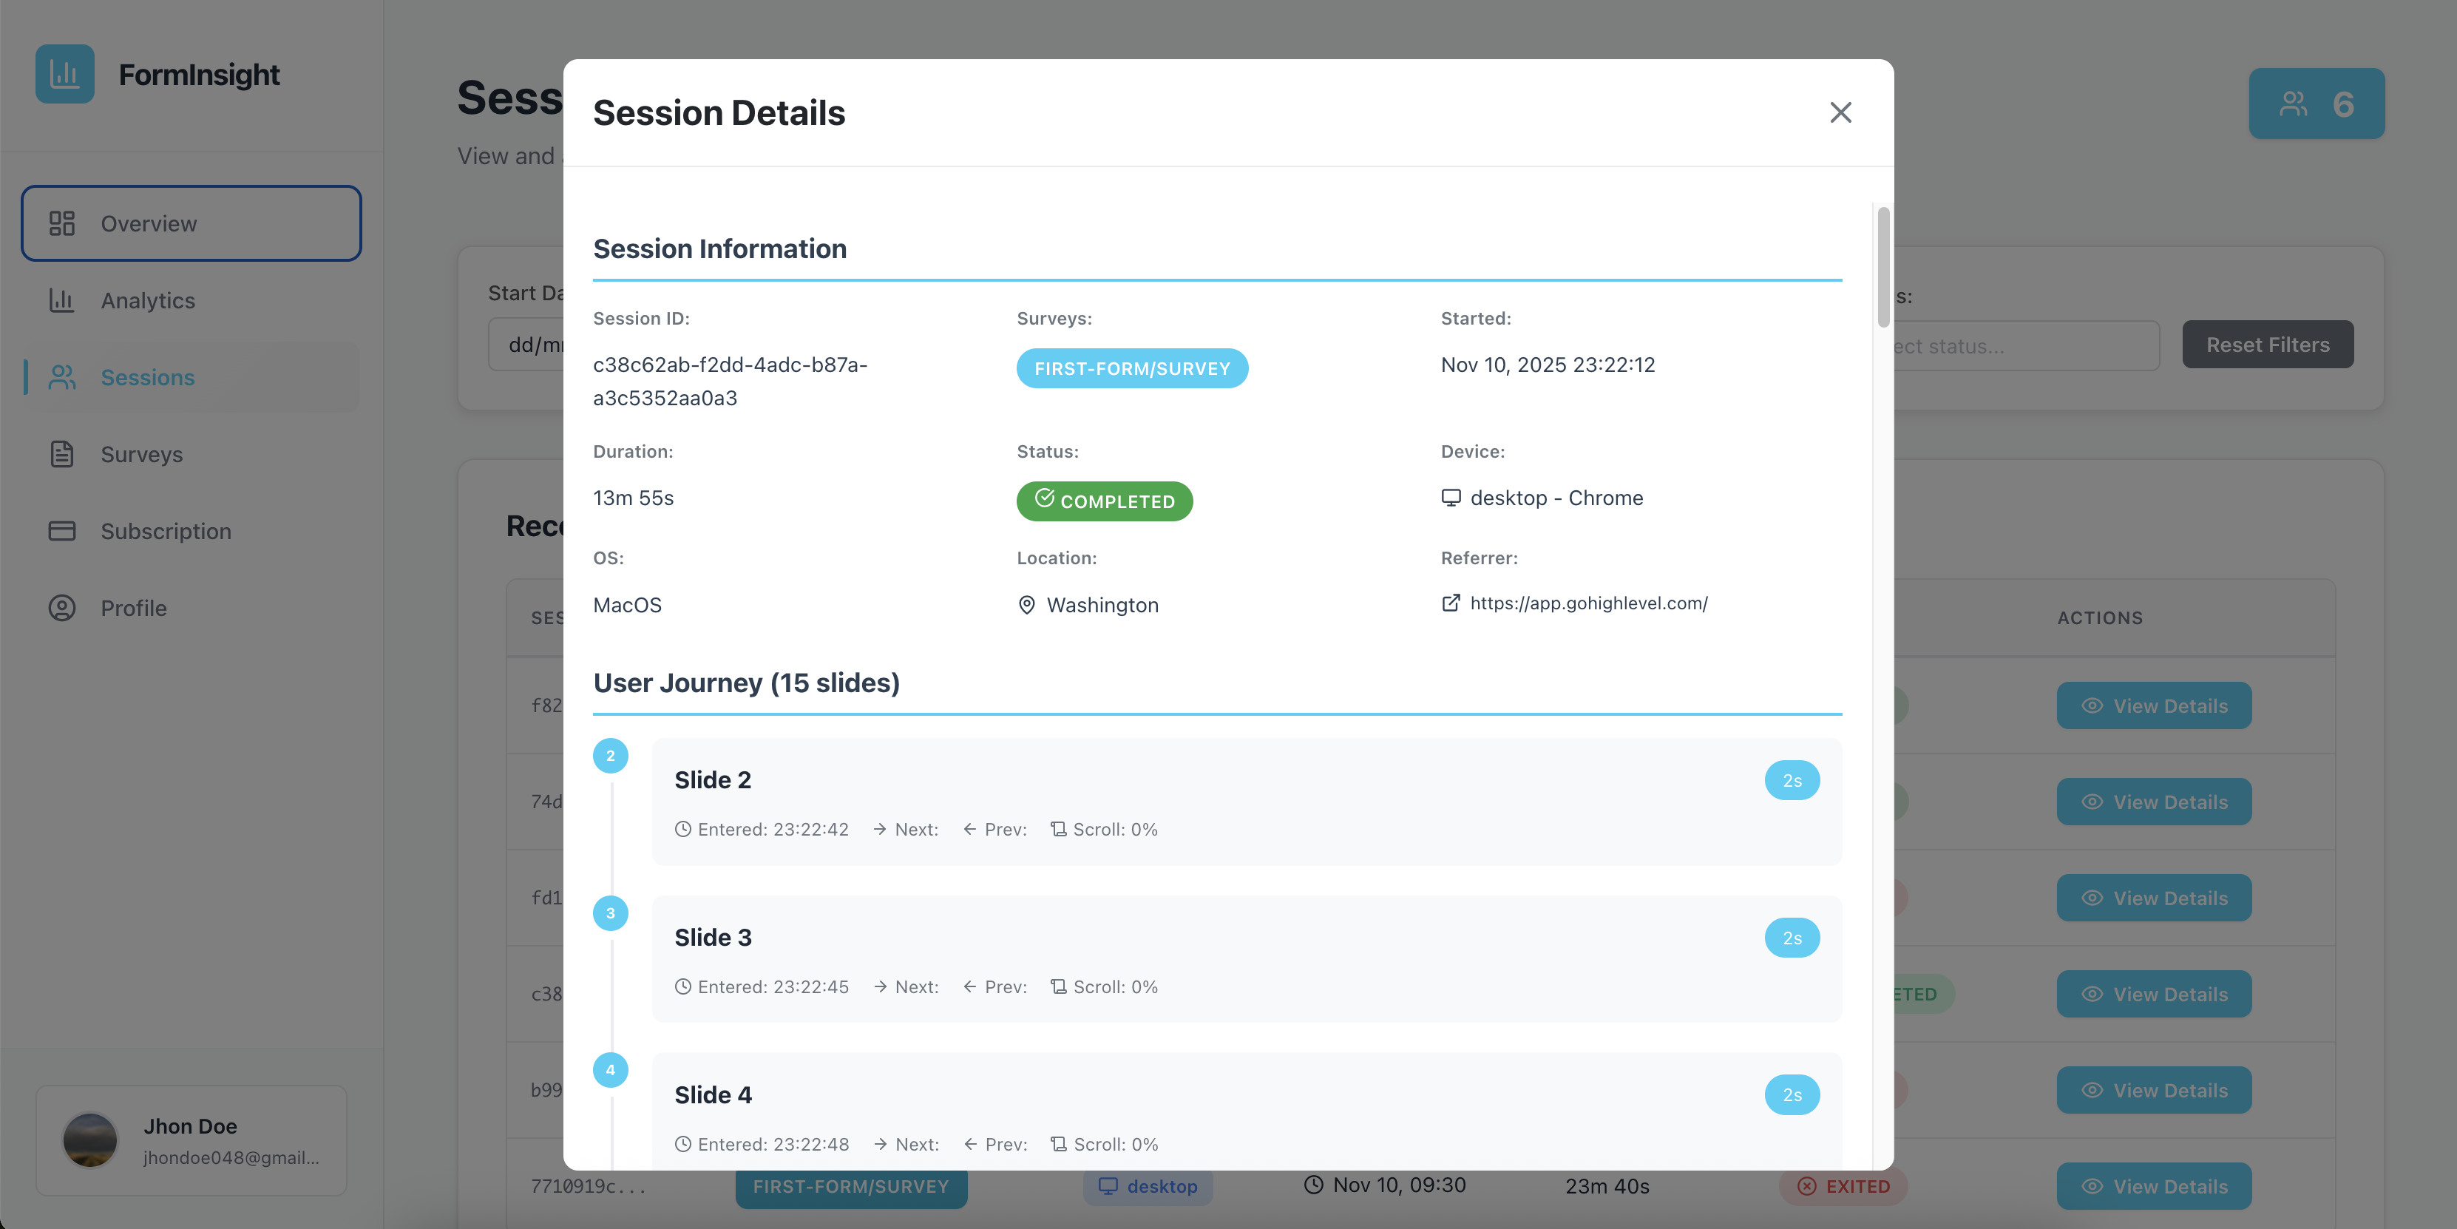2457x1229 pixels.
Task: Click the active users counter showing 6
Action: click(x=2316, y=103)
